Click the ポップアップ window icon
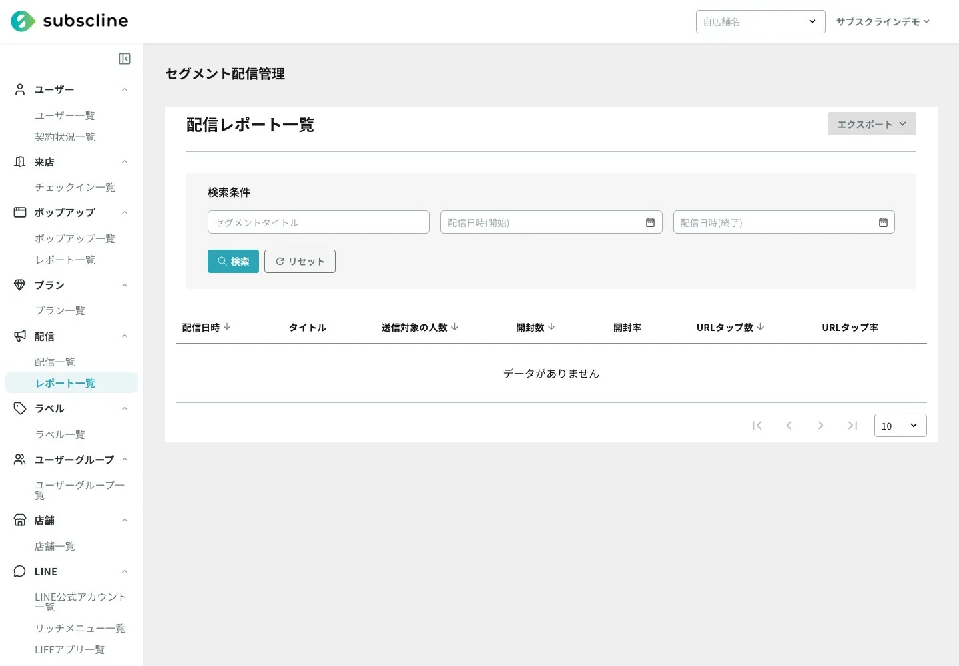 (20, 212)
